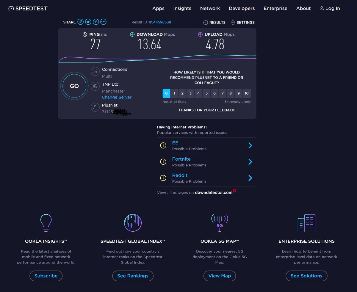
Task: Click the Subscribe button
Action: pyautogui.click(x=46, y=276)
